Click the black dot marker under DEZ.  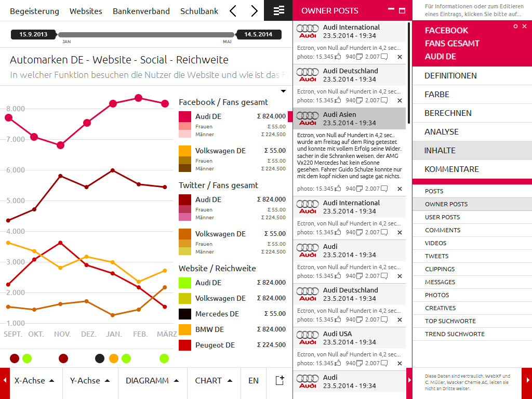tap(100, 358)
